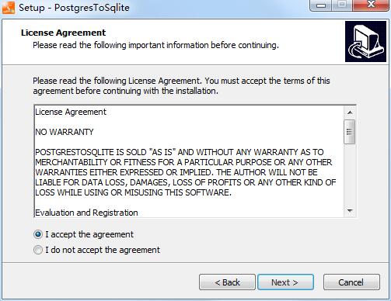Click the Setup - PostgresToSqlite title text
Screen dimensions: 391x301
tap(74, 8)
